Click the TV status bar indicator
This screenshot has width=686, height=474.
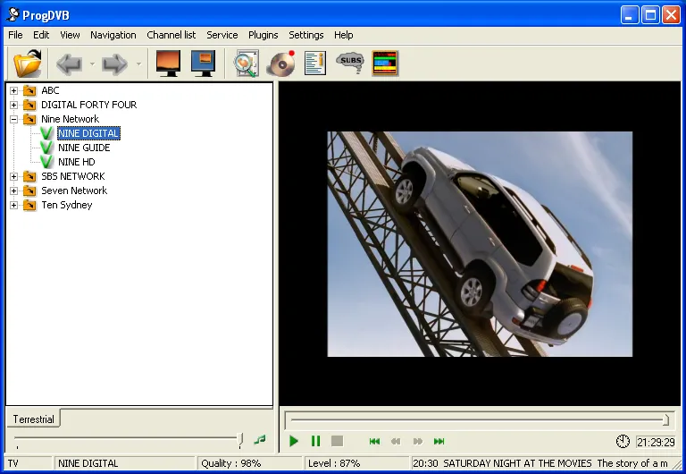[x=29, y=463]
